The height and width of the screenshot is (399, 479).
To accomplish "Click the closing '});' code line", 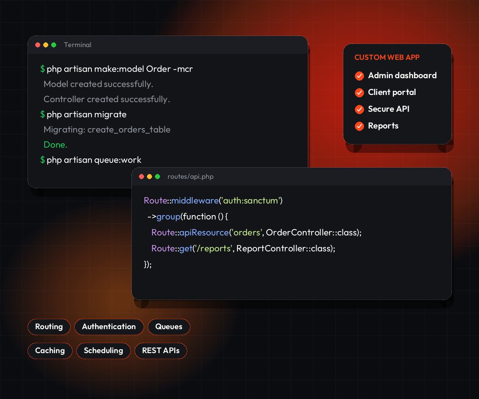I will [x=148, y=265].
